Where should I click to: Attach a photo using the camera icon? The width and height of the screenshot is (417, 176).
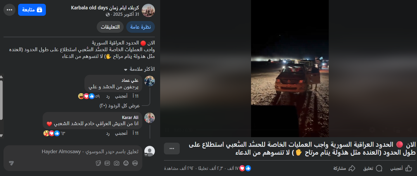point(117,163)
